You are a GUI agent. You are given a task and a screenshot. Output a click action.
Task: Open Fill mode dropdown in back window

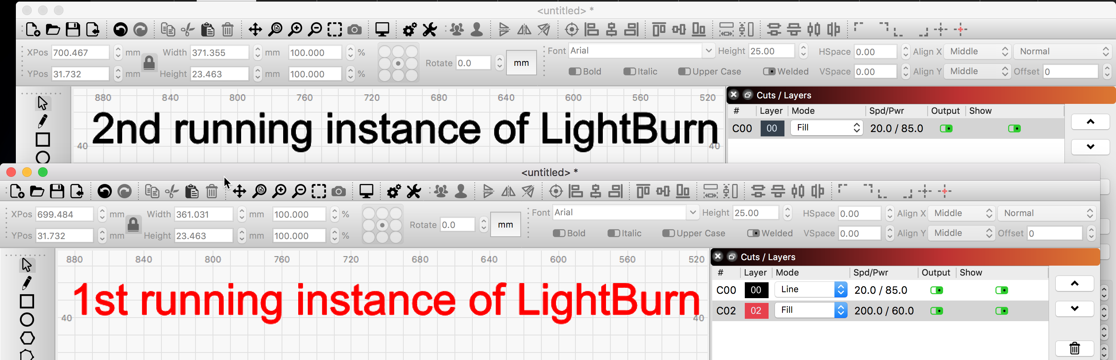[826, 128]
